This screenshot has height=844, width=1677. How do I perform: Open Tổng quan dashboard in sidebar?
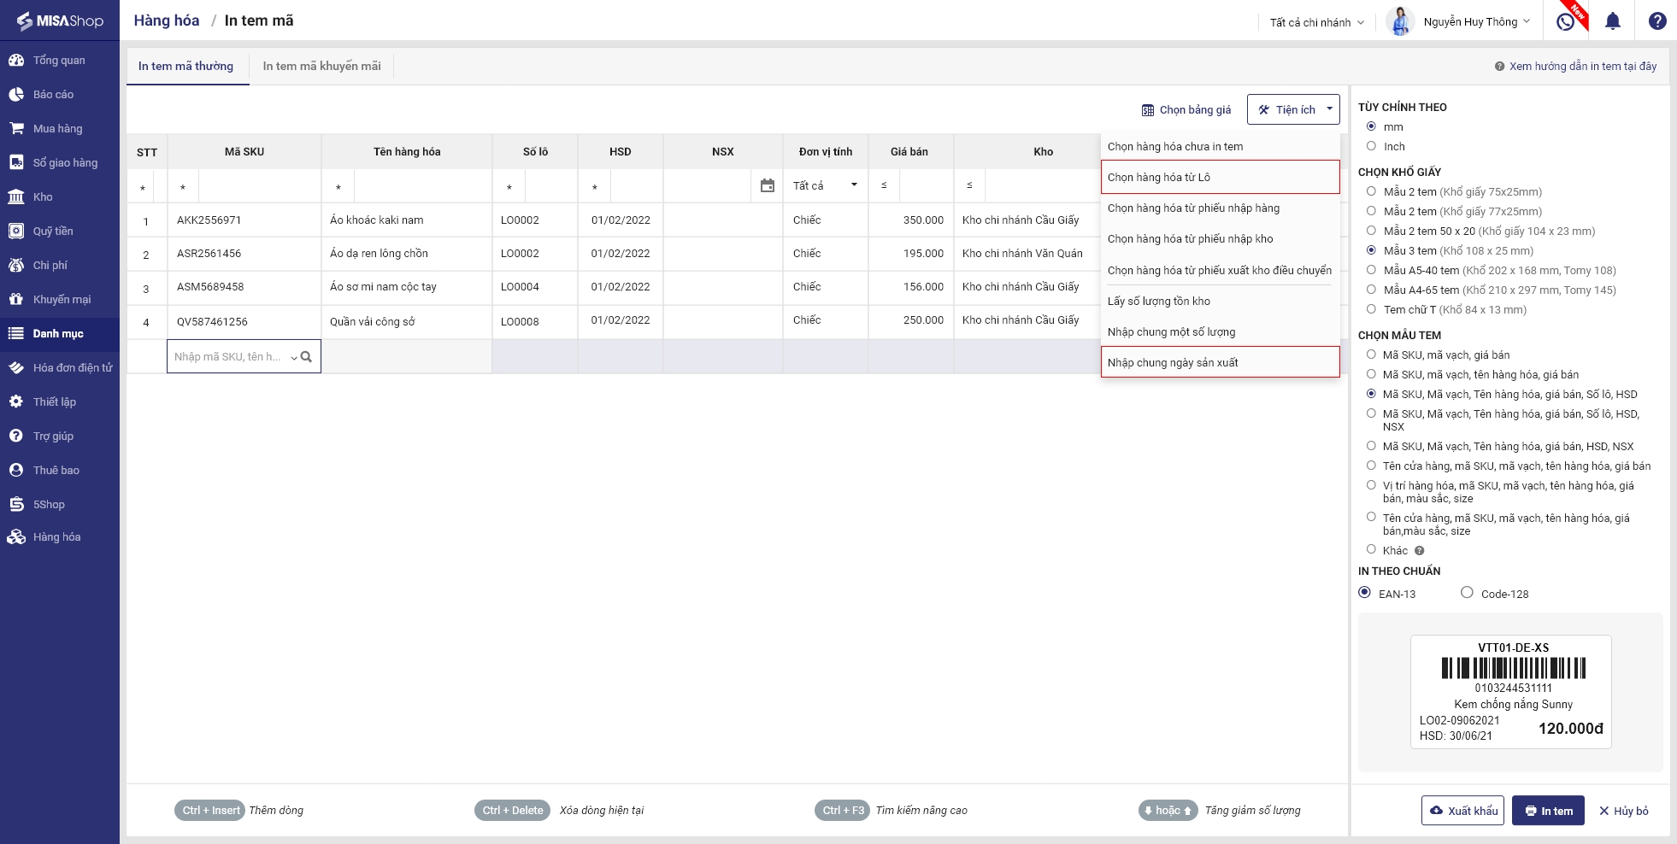pos(59,61)
